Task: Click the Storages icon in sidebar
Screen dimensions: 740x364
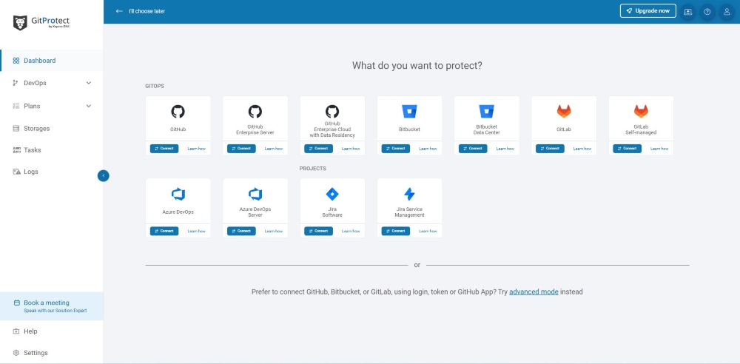Action: [16, 129]
